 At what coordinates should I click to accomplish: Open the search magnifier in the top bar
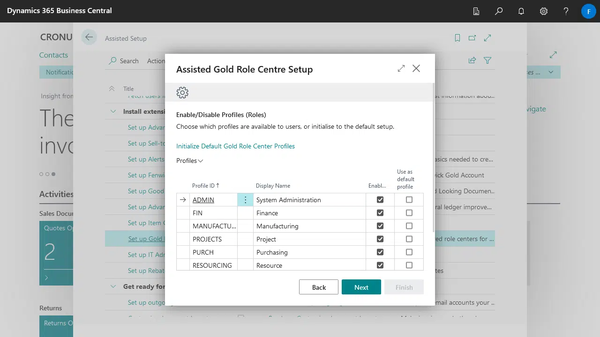(x=499, y=11)
